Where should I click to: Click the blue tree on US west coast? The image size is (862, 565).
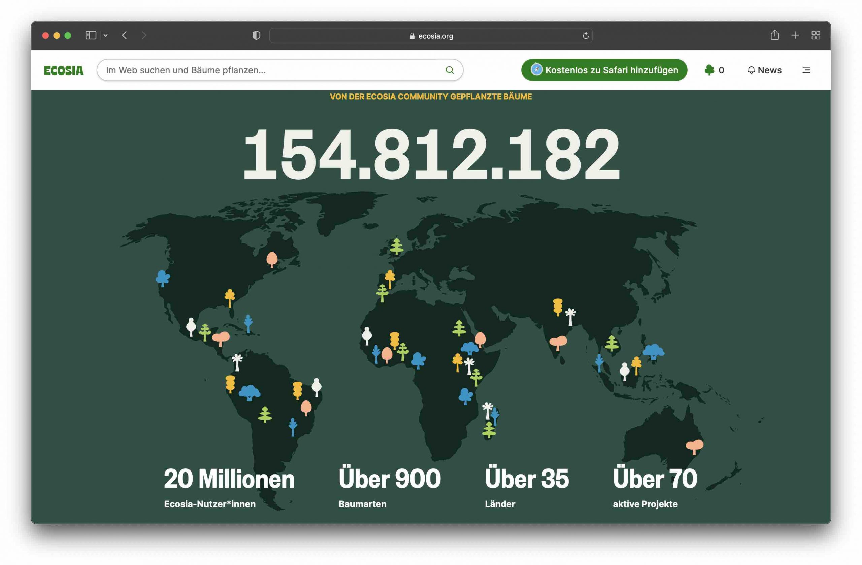[x=163, y=278]
